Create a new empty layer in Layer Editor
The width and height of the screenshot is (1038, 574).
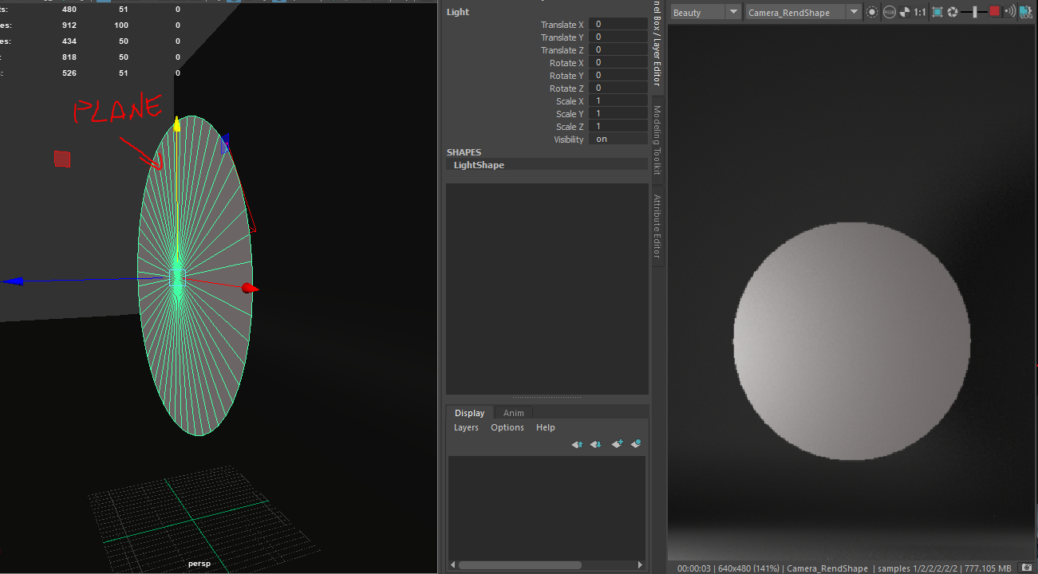click(617, 444)
